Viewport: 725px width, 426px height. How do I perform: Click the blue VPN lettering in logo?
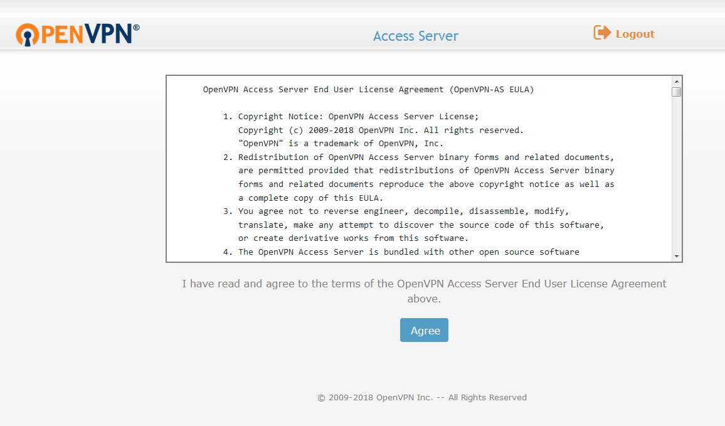109,35
